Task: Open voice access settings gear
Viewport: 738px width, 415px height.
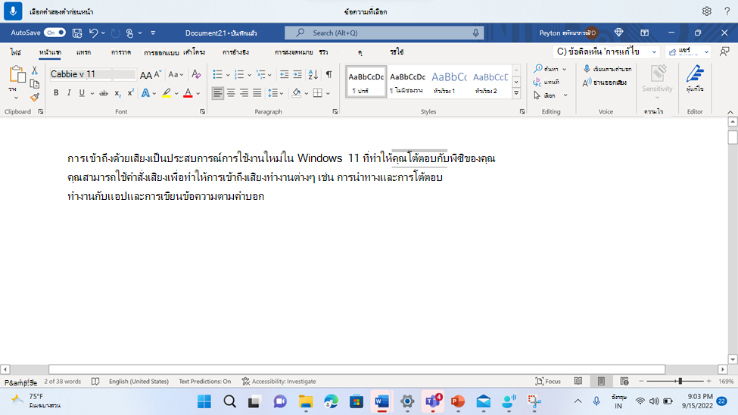Action: (x=706, y=11)
